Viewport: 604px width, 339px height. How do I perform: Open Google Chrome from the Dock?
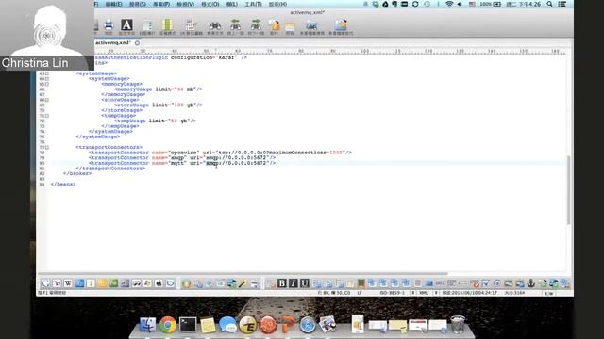coord(168,325)
